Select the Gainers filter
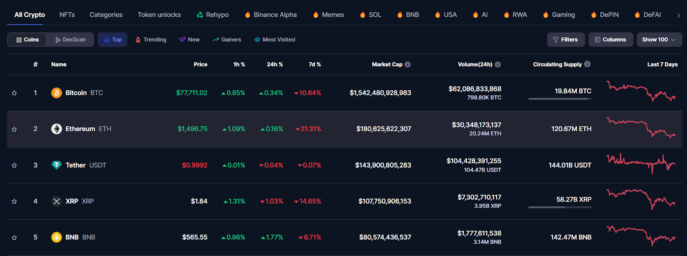 [x=227, y=39]
